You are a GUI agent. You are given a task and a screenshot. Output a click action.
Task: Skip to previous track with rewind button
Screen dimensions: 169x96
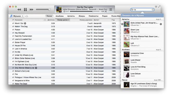tap(19, 10)
